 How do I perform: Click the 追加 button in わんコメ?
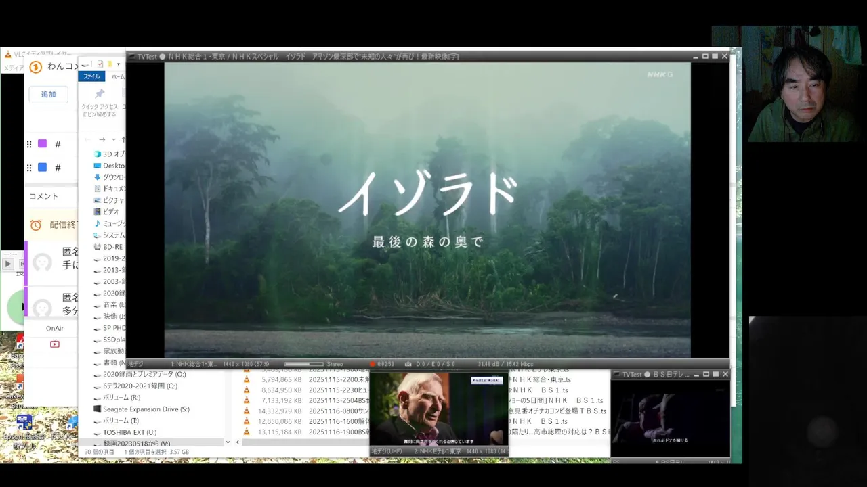[x=49, y=95]
